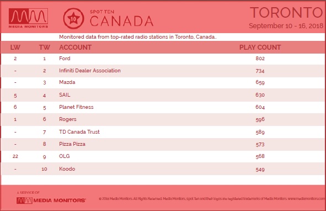Select the Infiniti Dealer Association entry
Viewport: 326px width, 211px height.
[x=90, y=70]
